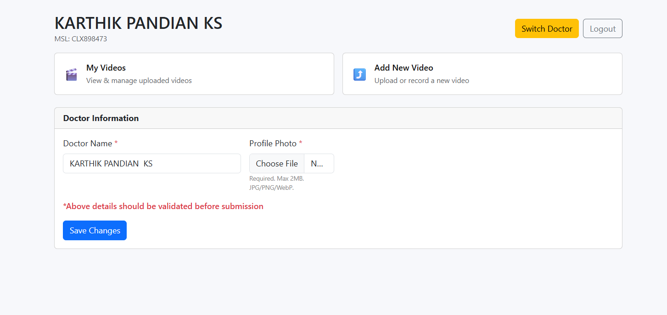
Task: Click the 'Upload or record a new video' description
Action: click(421, 81)
